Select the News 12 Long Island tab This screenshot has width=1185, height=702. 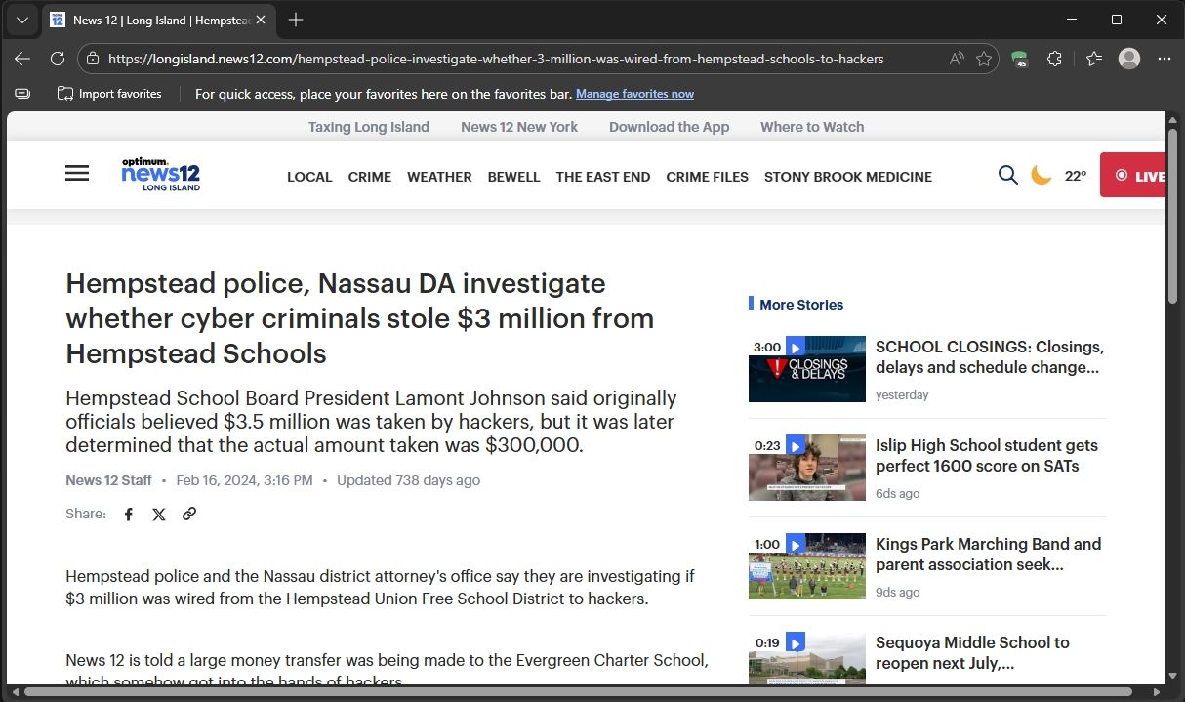click(x=159, y=20)
